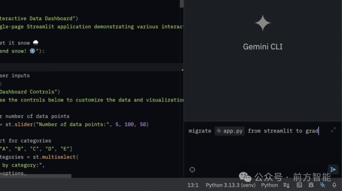Screen dimensions: 342x191
Task: Click the 'Data Dashboard")' title line
Action: (39, 19)
